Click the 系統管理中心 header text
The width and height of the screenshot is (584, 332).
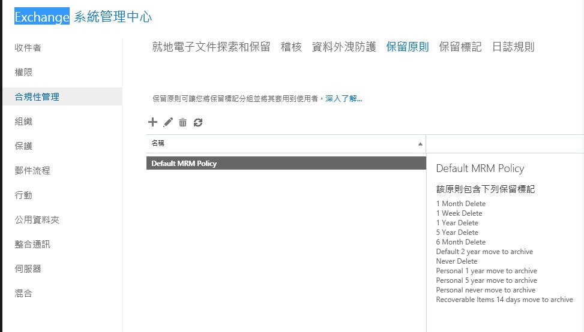113,17
